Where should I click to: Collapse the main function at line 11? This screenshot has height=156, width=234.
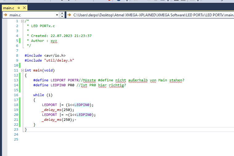[23, 70]
